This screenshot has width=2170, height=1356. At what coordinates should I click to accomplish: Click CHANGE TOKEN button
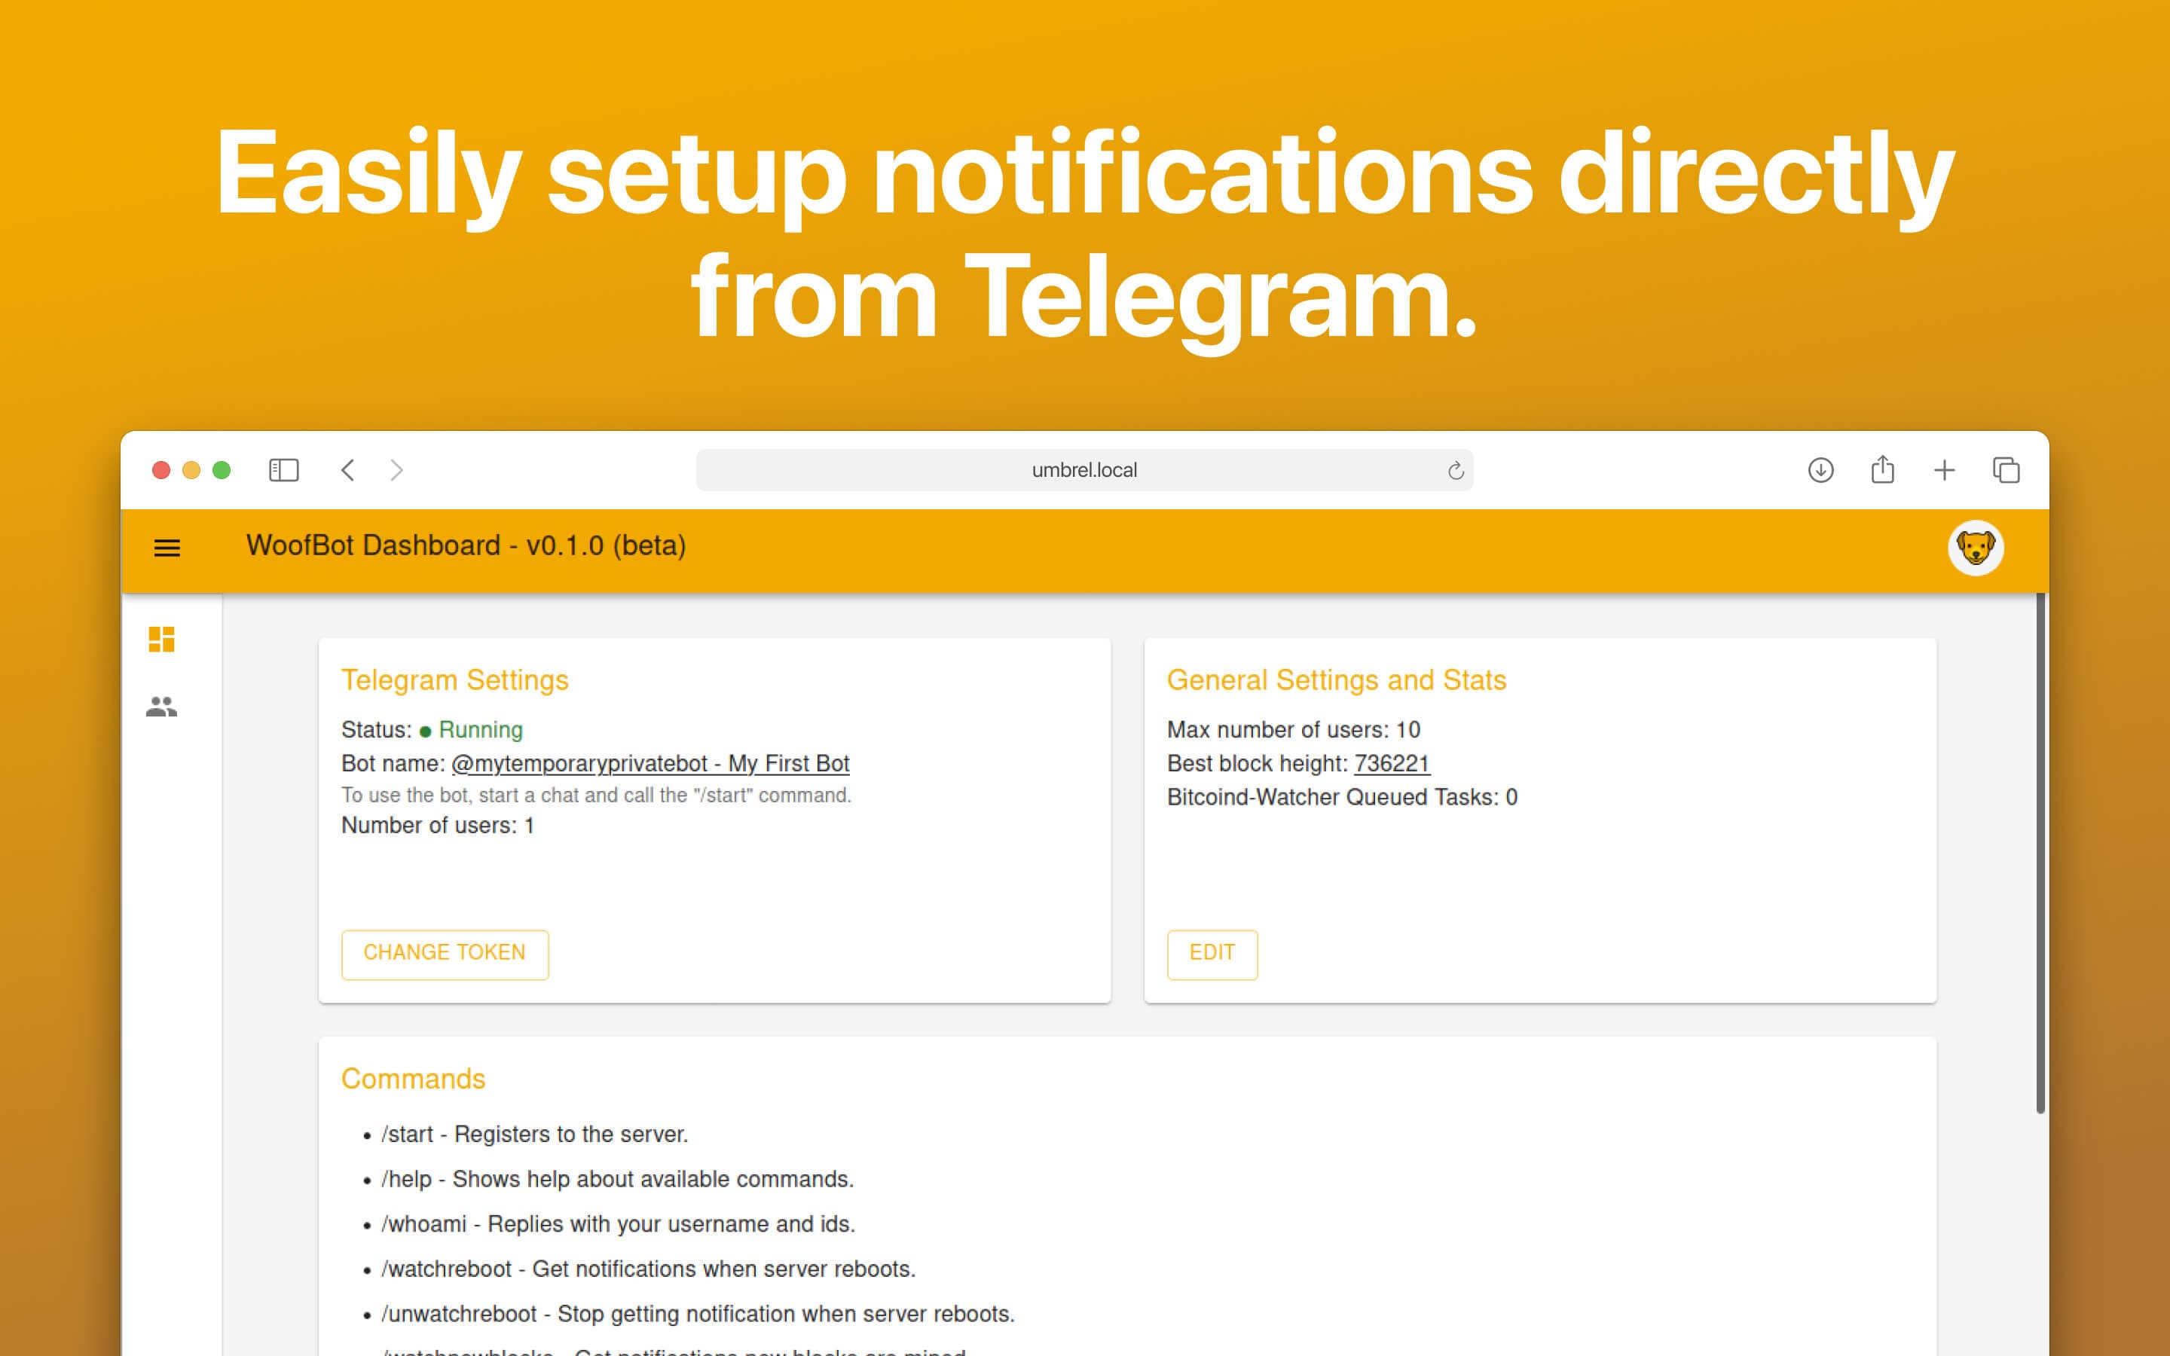click(x=442, y=951)
